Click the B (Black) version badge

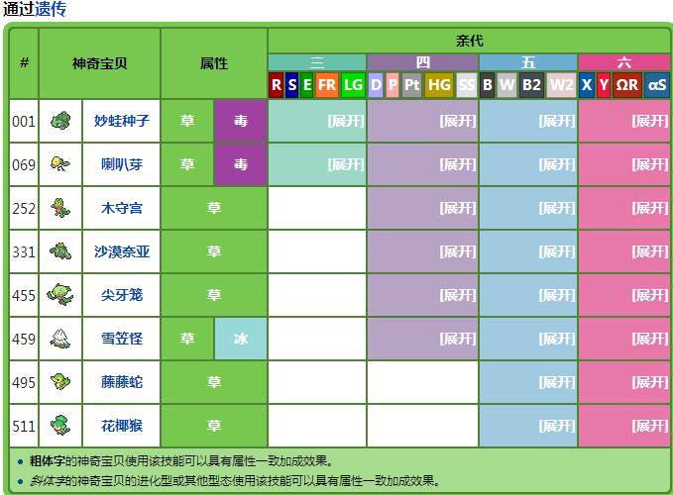[487, 85]
